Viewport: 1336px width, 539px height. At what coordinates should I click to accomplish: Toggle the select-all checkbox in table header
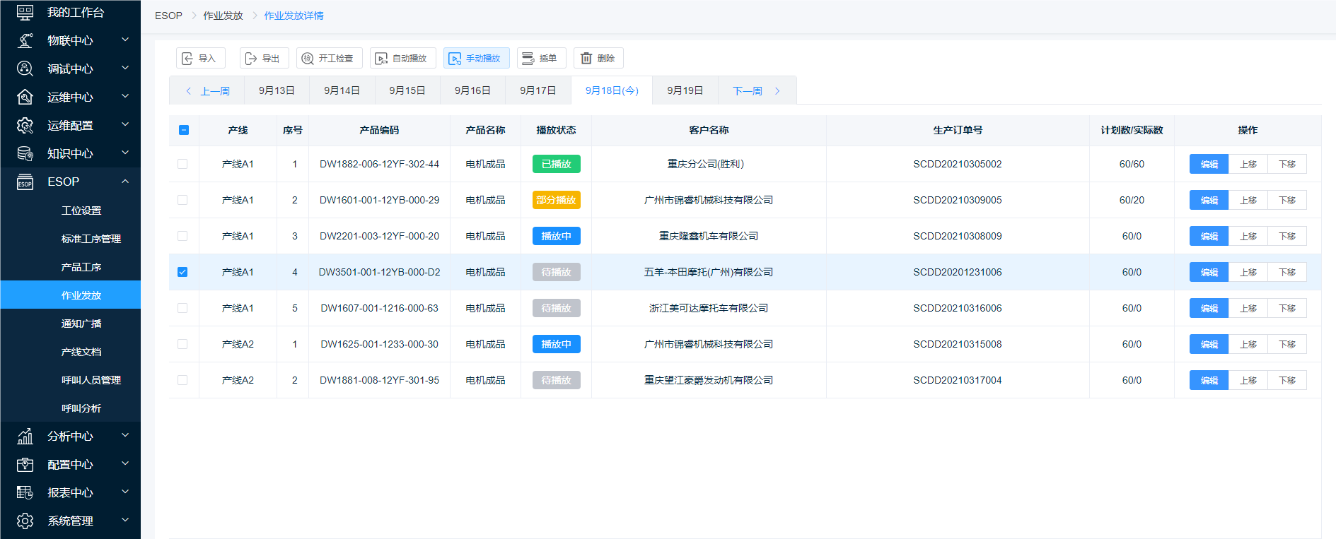click(x=184, y=130)
